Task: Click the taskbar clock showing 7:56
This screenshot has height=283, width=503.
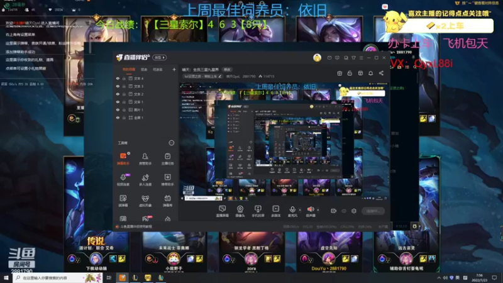Action: [x=480, y=277]
